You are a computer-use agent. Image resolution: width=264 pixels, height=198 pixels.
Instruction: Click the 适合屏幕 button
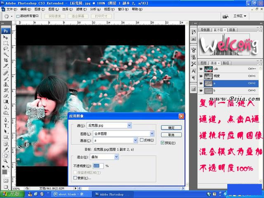tap(78, 16)
